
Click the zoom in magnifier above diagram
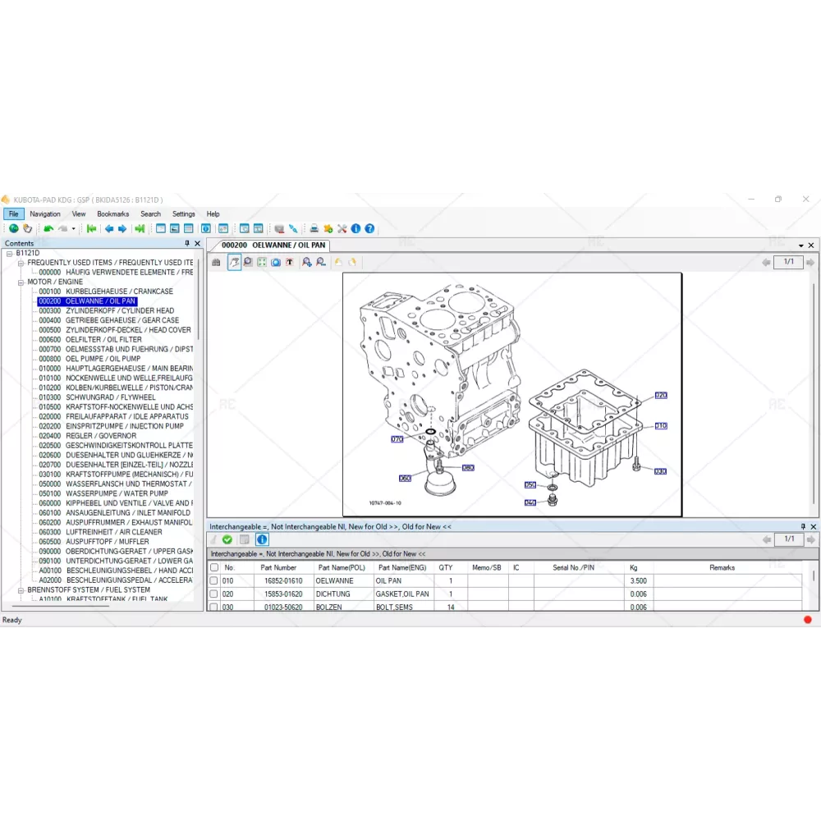[x=306, y=263]
